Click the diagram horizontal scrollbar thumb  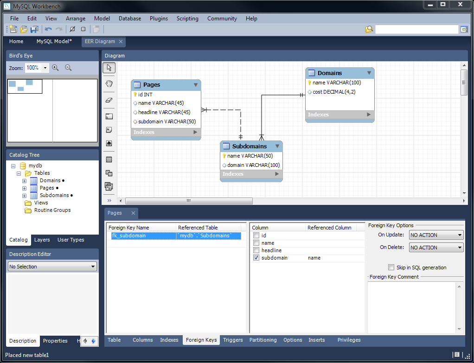point(189,201)
